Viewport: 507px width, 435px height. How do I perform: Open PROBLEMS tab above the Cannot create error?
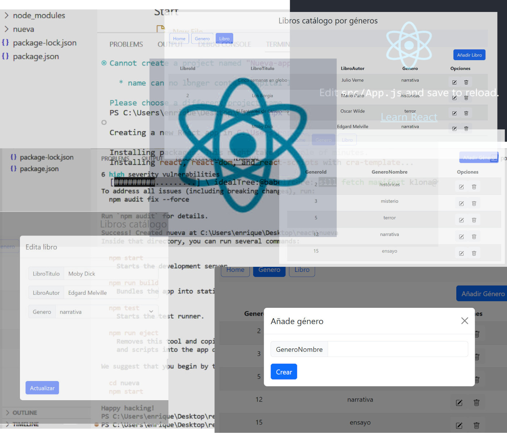point(126,44)
